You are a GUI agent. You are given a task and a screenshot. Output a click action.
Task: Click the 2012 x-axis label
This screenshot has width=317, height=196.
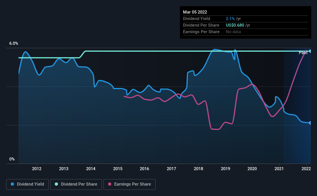[37, 169]
